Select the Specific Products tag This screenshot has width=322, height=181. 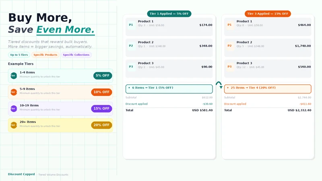tap(45, 55)
